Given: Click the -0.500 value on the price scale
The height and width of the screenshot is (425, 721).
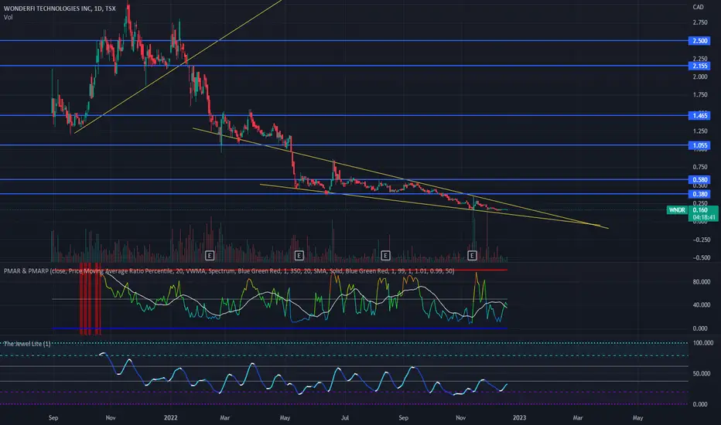Looking at the screenshot, I should pos(701,258).
